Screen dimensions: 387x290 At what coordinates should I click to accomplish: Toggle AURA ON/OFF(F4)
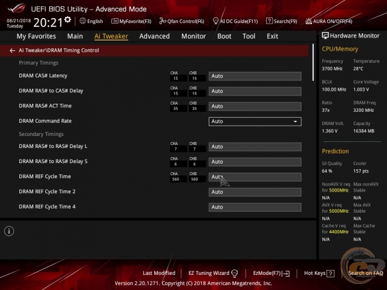(x=328, y=21)
